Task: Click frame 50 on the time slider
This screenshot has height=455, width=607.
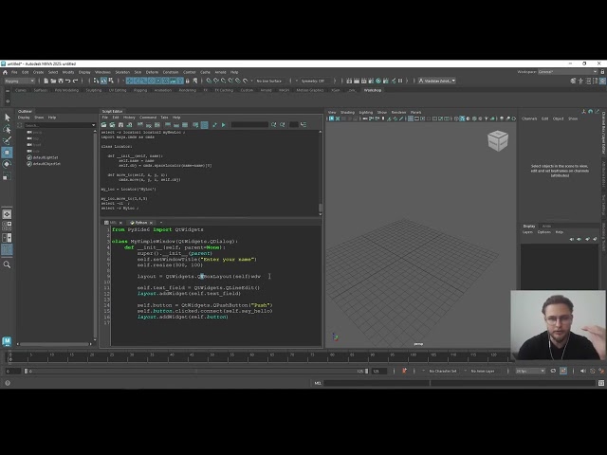Action: [212, 356]
